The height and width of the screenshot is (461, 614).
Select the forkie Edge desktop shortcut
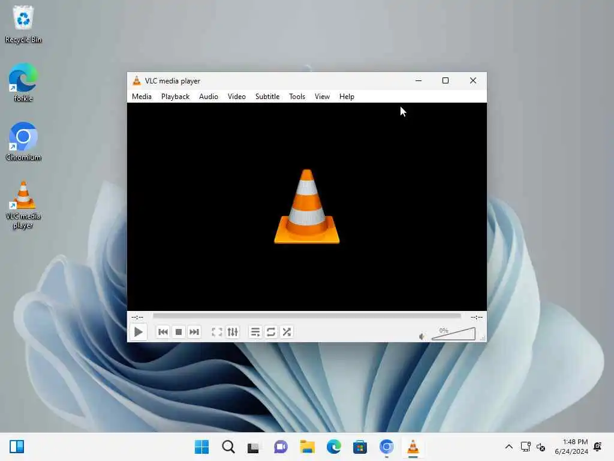[23, 83]
